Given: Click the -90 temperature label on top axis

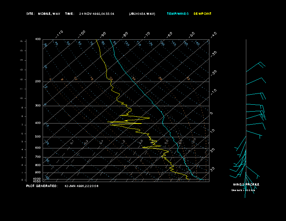Looking at the screenshot, I should point(103,35).
